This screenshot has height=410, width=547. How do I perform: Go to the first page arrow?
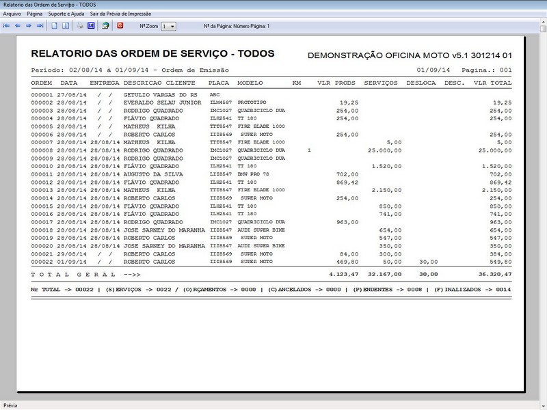(6, 26)
